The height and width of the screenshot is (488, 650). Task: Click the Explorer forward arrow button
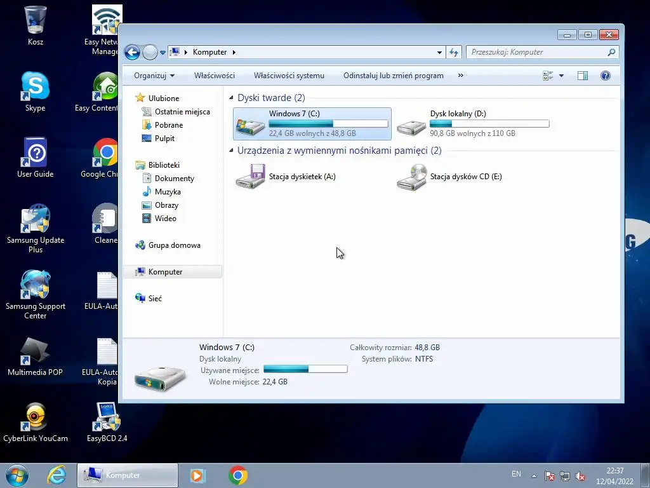coord(150,52)
